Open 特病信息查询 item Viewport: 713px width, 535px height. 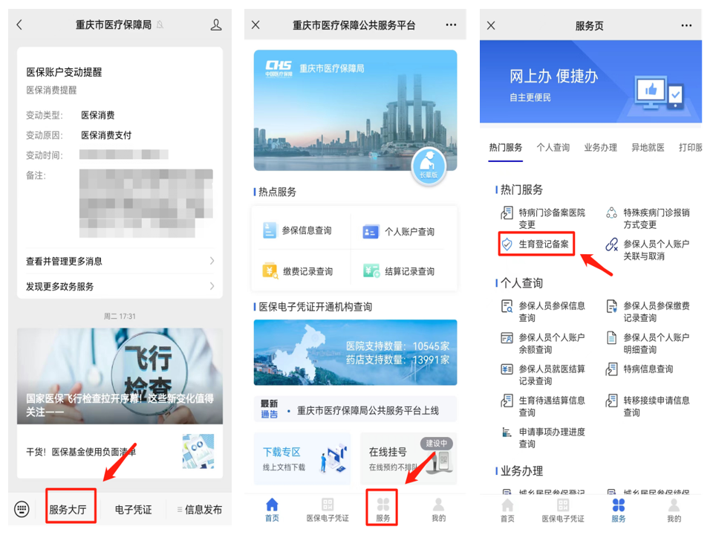tap(639, 369)
